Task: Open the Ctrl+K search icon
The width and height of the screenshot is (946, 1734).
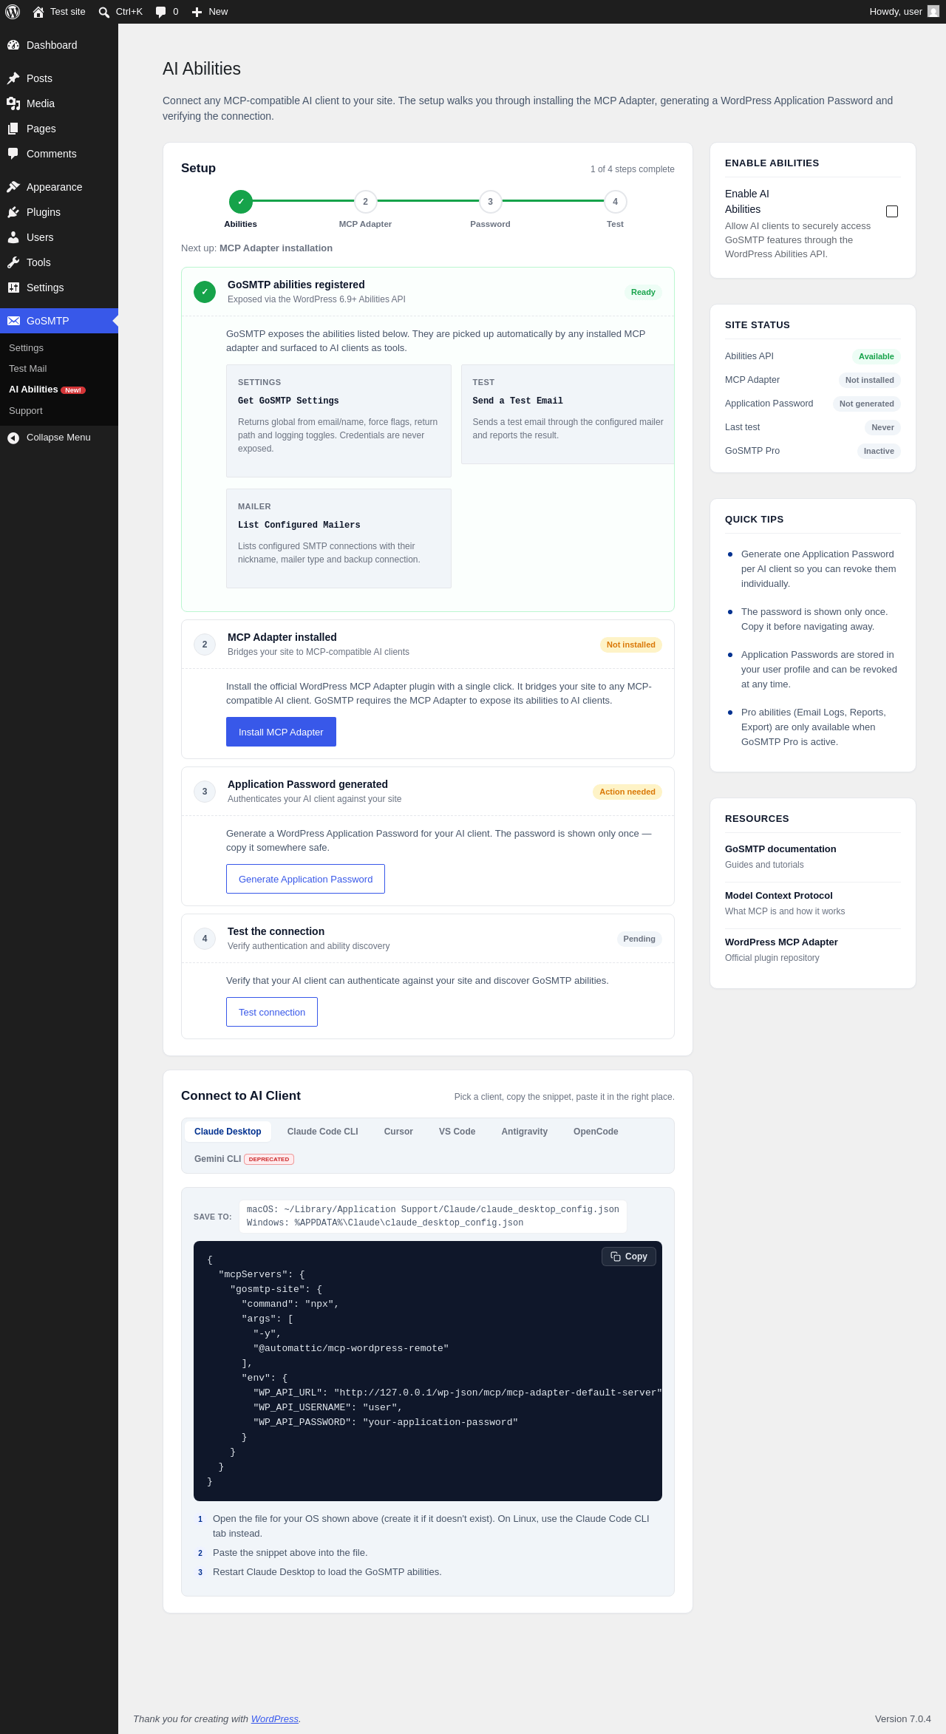Action: click(x=104, y=12)
